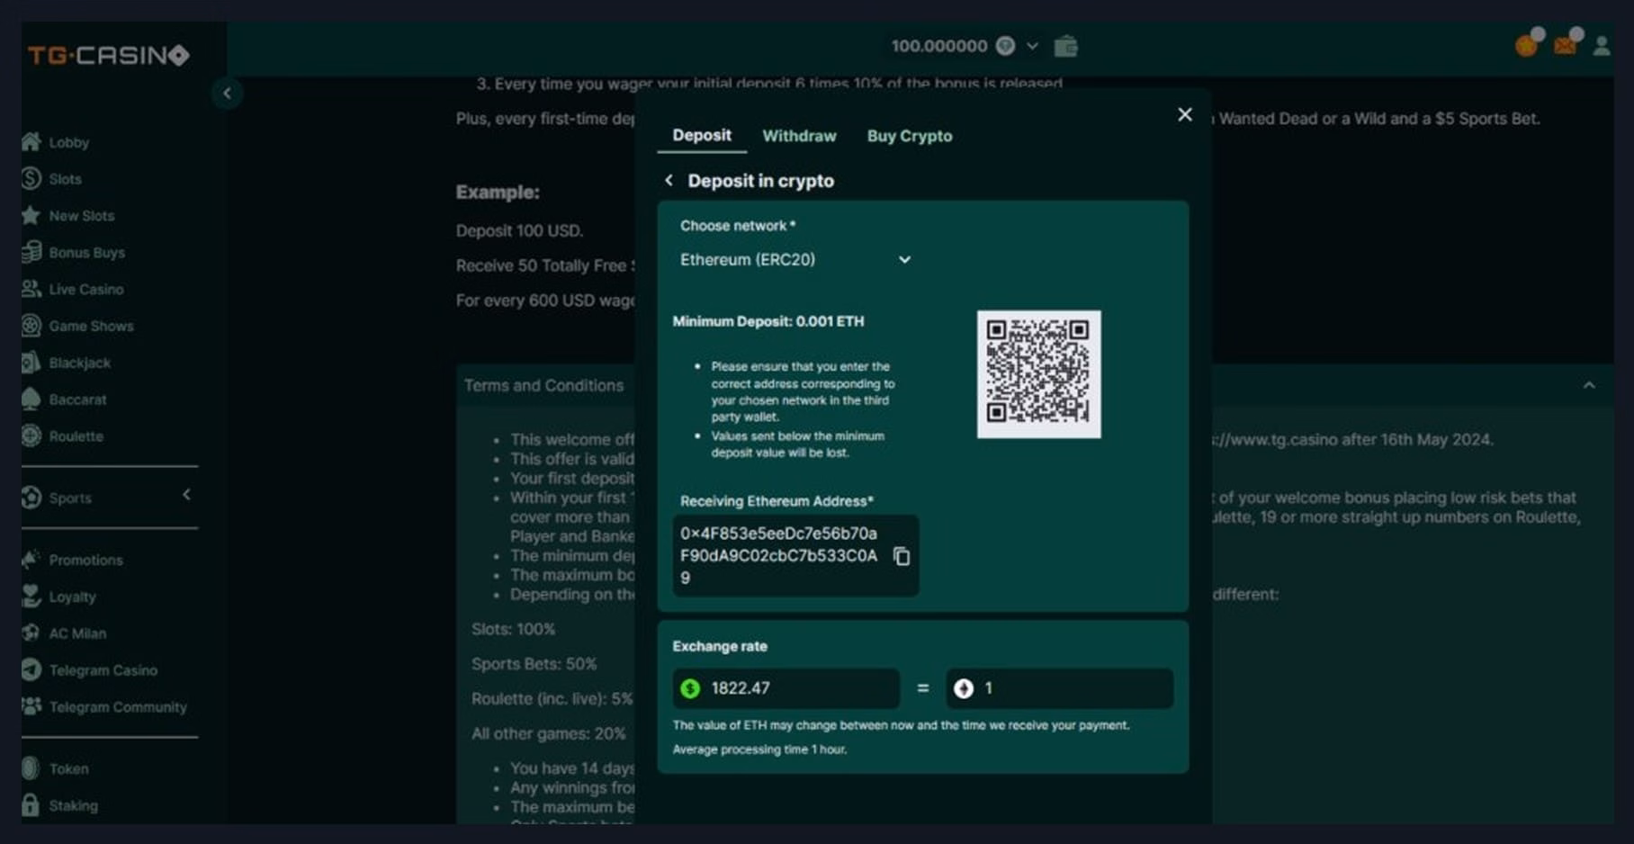Open the mail notifications icon
Viewport: 1634px width, 844px height.
pyautogui.click(x=1566, y=44)
